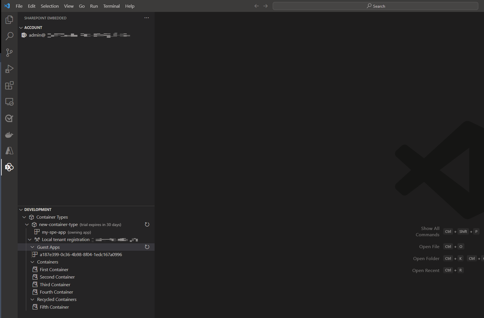
Task: Collapse the ACCOUNT section
Action: click(21, 27)
